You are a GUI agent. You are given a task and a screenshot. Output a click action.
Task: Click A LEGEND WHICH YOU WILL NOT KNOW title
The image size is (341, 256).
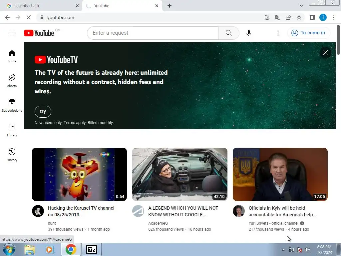(x=183, y=211)
